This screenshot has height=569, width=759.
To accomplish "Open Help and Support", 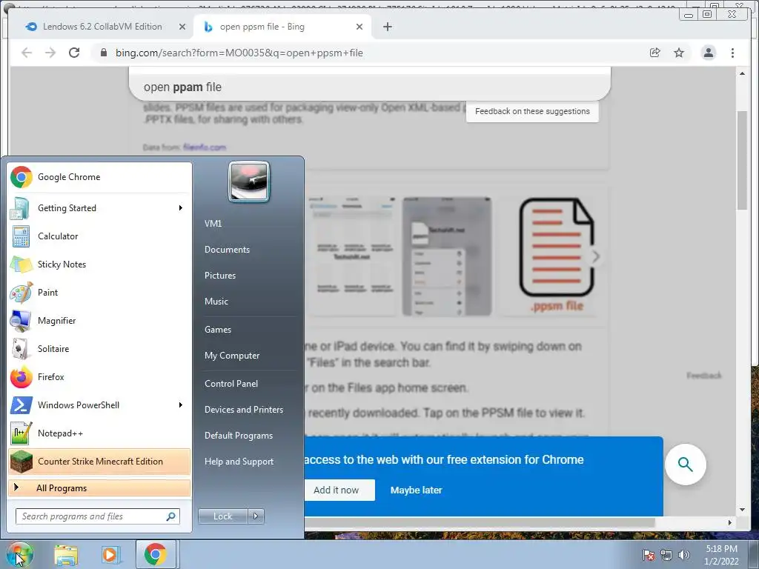I will (x=239, y=462).
